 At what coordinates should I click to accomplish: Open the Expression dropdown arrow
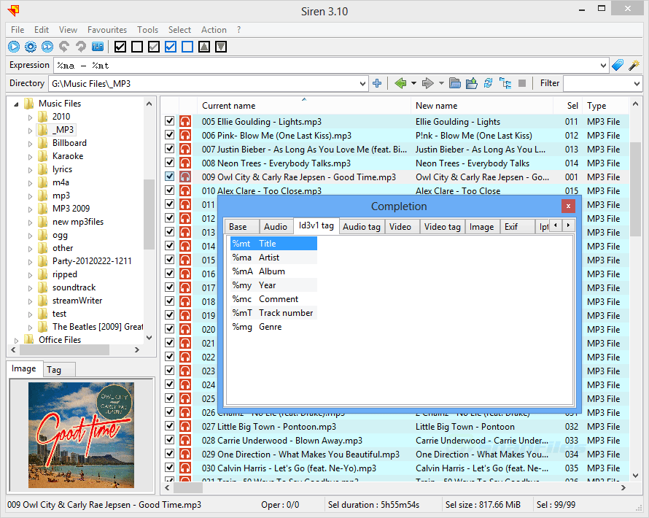(x=603, y=66)
